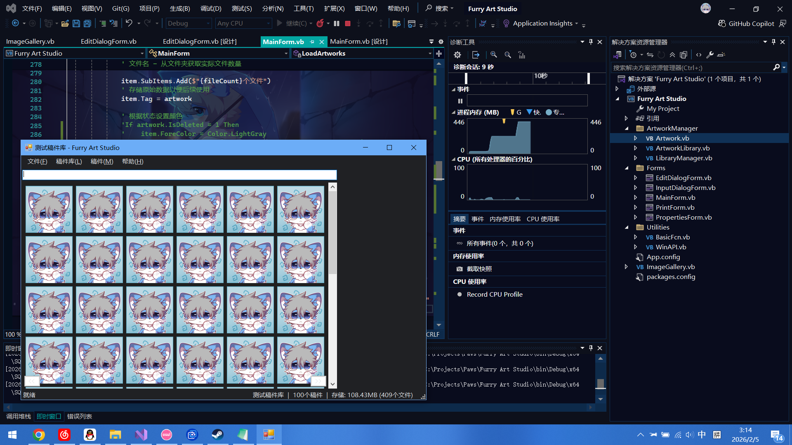Image resolution: width=792 pixels, height=445 pixels.
Task: Click the Stop Debugging red square
Action: [348, 23]
